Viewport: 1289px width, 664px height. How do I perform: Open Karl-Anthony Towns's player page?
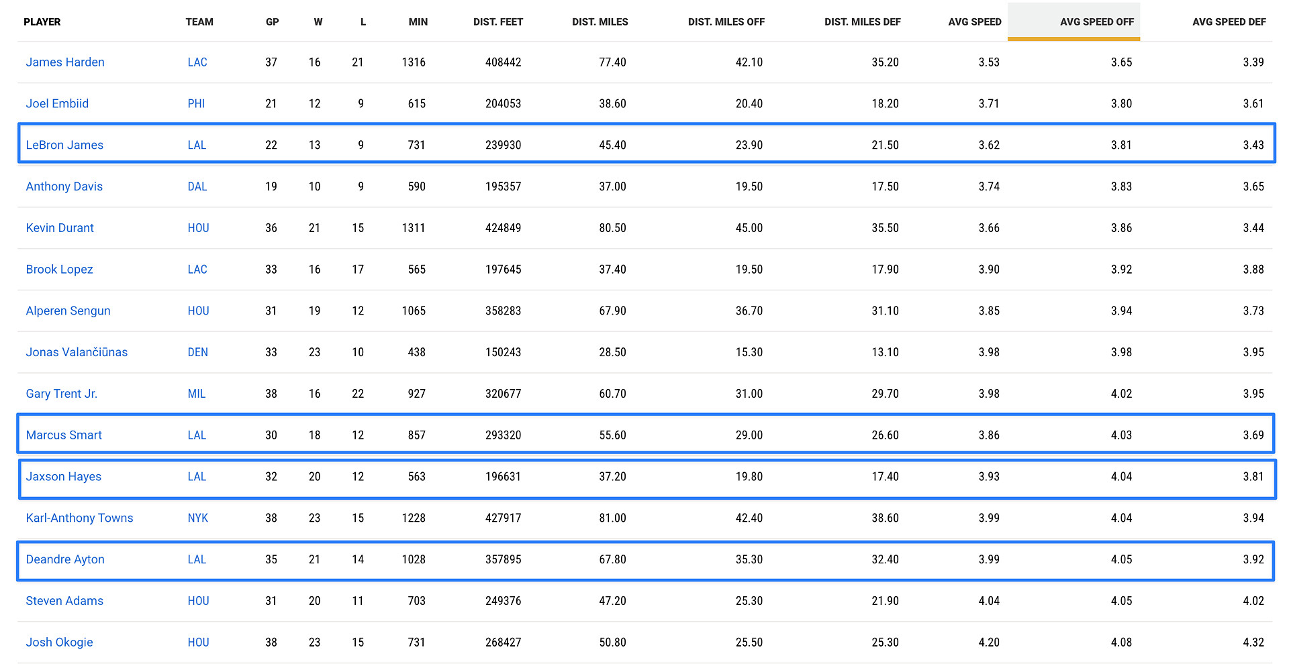(x=79, y=518)
